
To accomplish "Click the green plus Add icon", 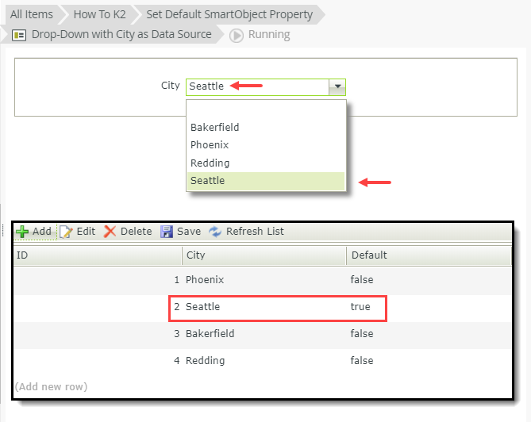I will [22, 232].
